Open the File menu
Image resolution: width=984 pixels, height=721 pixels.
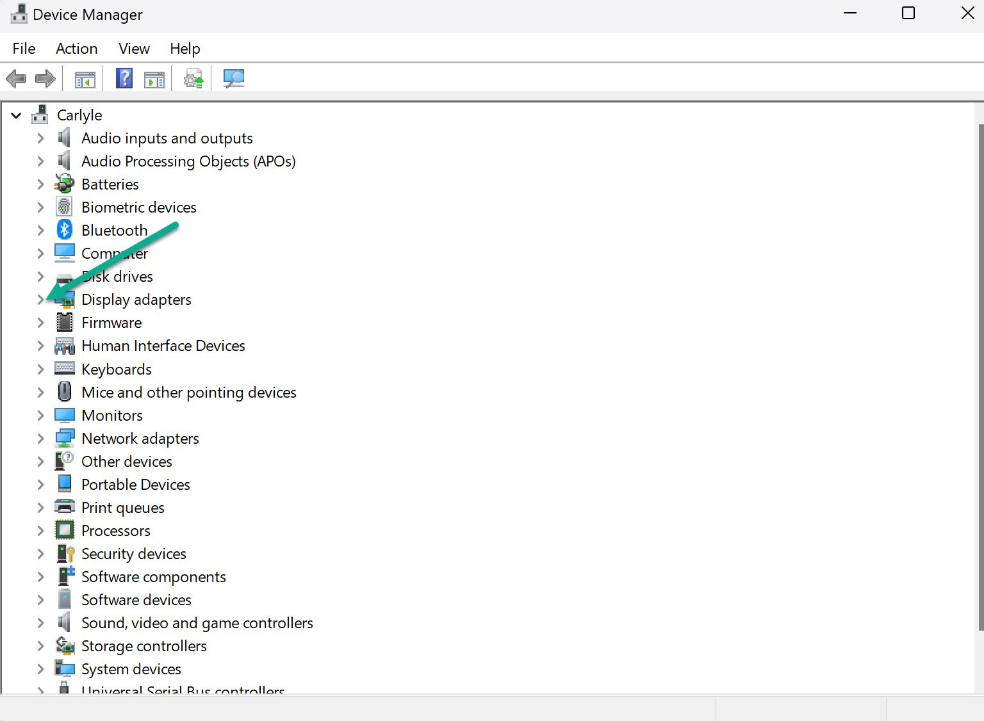pyautogui.click(x=24, y=49)
